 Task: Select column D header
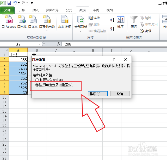pos(74,50)
